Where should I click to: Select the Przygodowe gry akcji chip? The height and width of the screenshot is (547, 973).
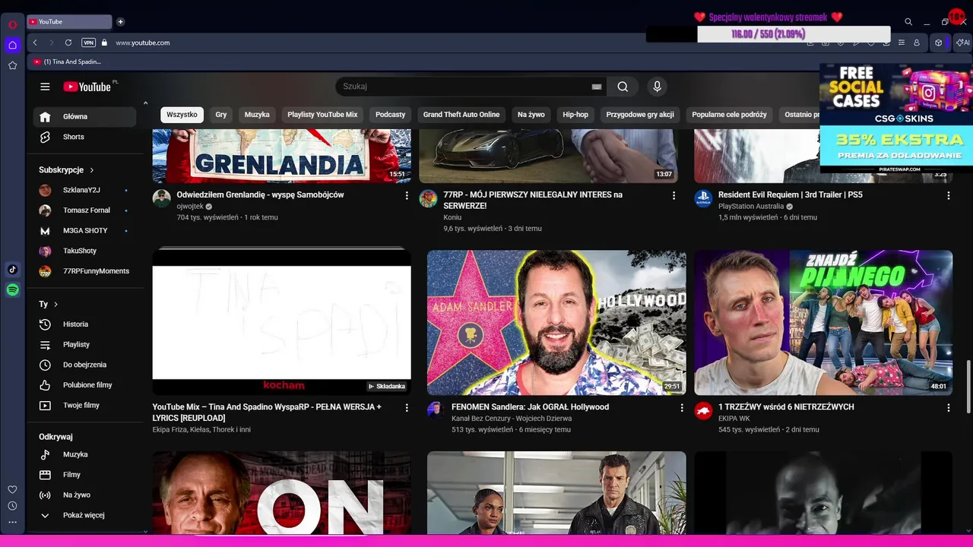coord(640,115)
